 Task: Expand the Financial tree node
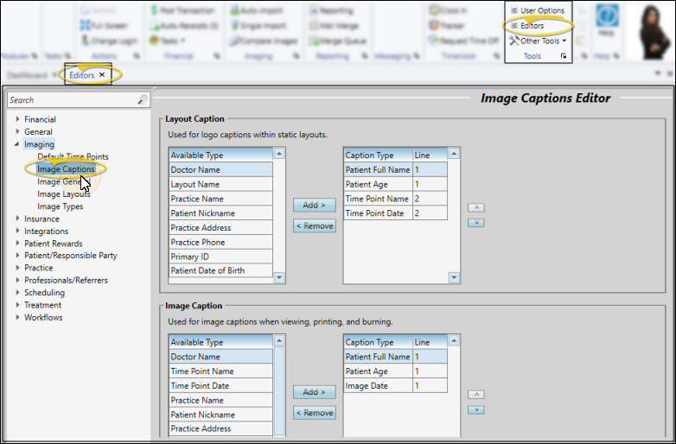17,119
